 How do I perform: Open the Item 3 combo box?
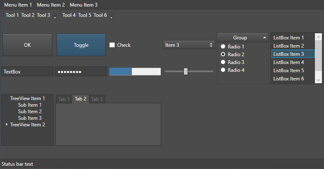coord(189,45)
